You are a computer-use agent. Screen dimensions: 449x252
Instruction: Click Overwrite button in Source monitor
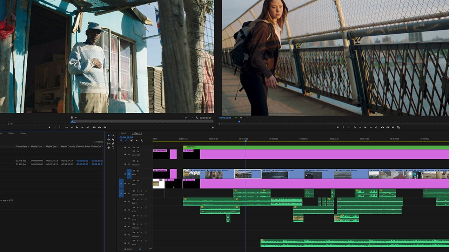coord(99,127)
